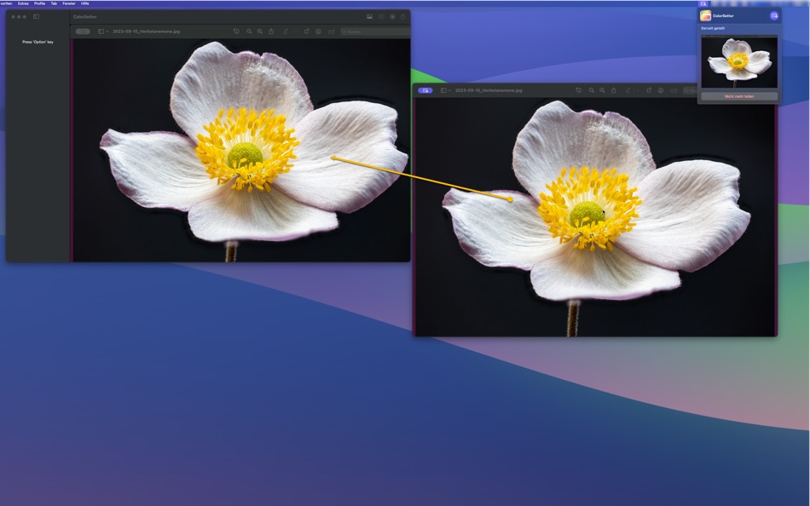The image size is (810, 506).
Task: Open the Hilfe menu
Action: pos(84,3)
